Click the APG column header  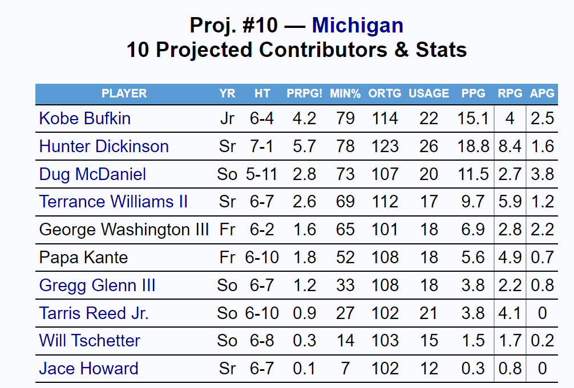(x=542, y=94)
